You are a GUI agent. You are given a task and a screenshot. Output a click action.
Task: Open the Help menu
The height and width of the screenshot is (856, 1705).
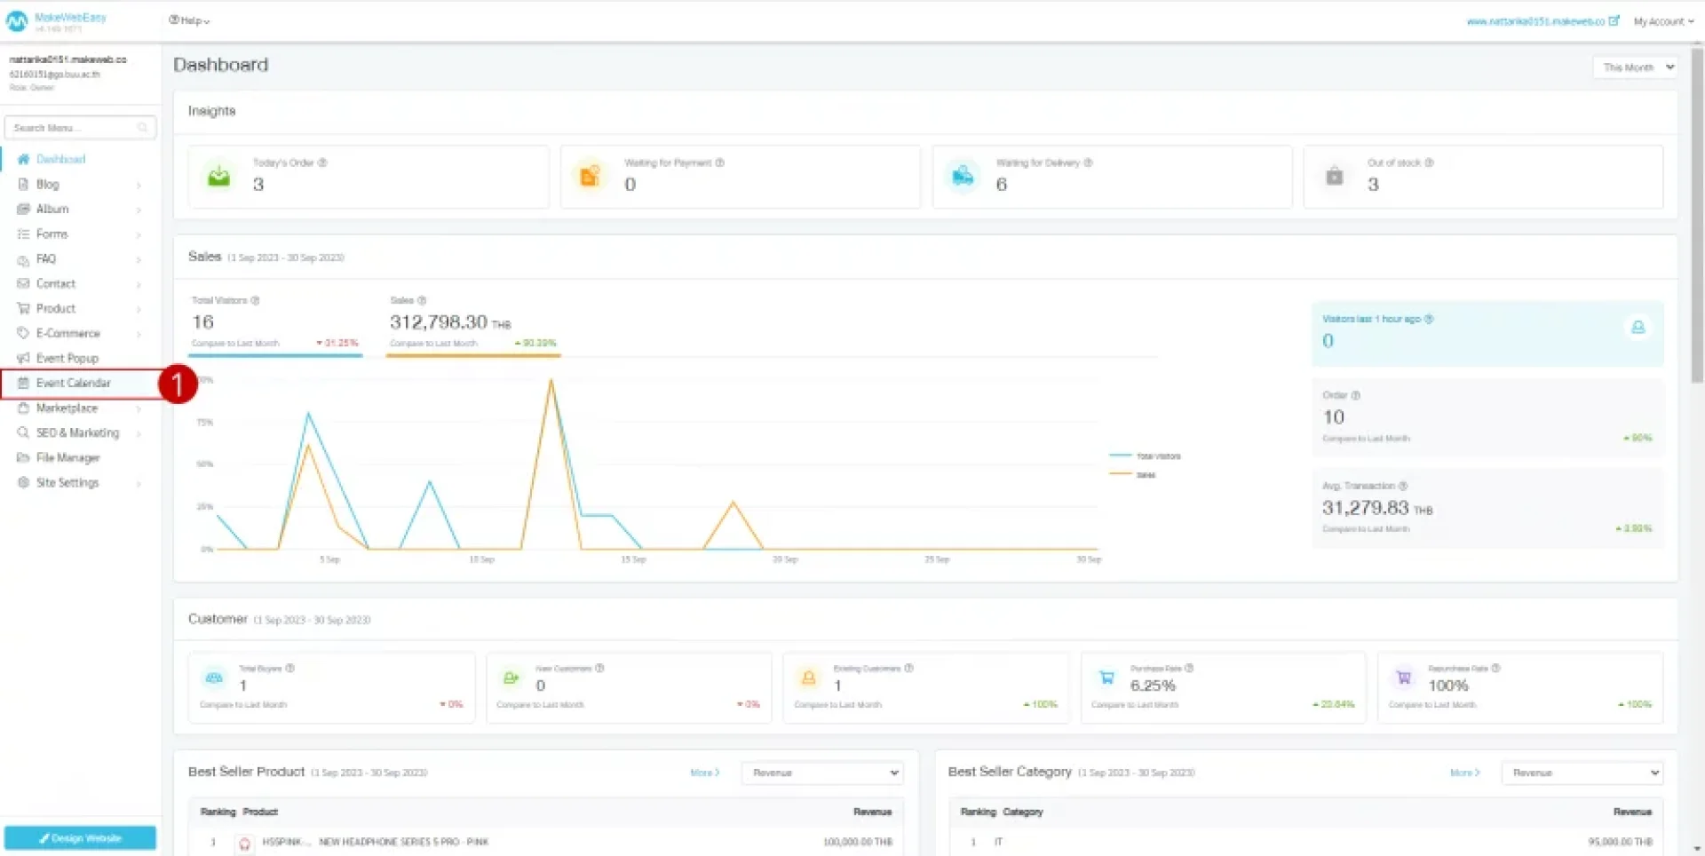click(x=189, y=20)
